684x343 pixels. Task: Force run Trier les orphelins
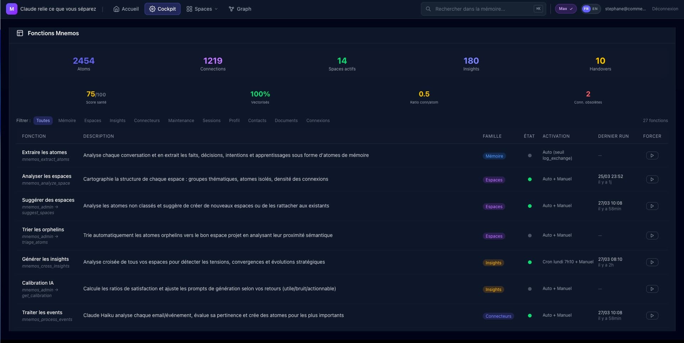pyautogui.click(x=652, y=236)
